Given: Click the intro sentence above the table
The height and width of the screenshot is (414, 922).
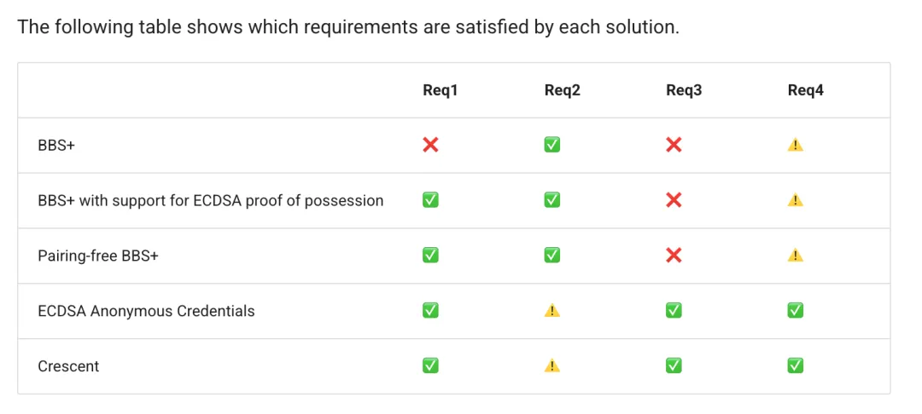Looking at the screenshot, I should pos(348,27).
